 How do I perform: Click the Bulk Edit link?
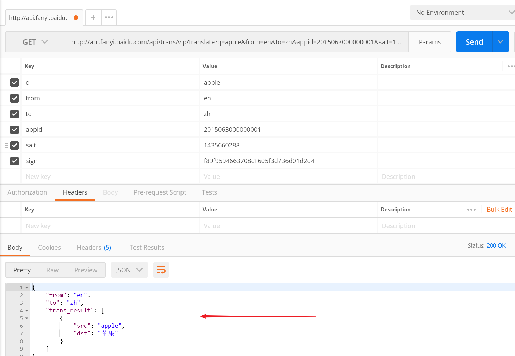point(499,210)
